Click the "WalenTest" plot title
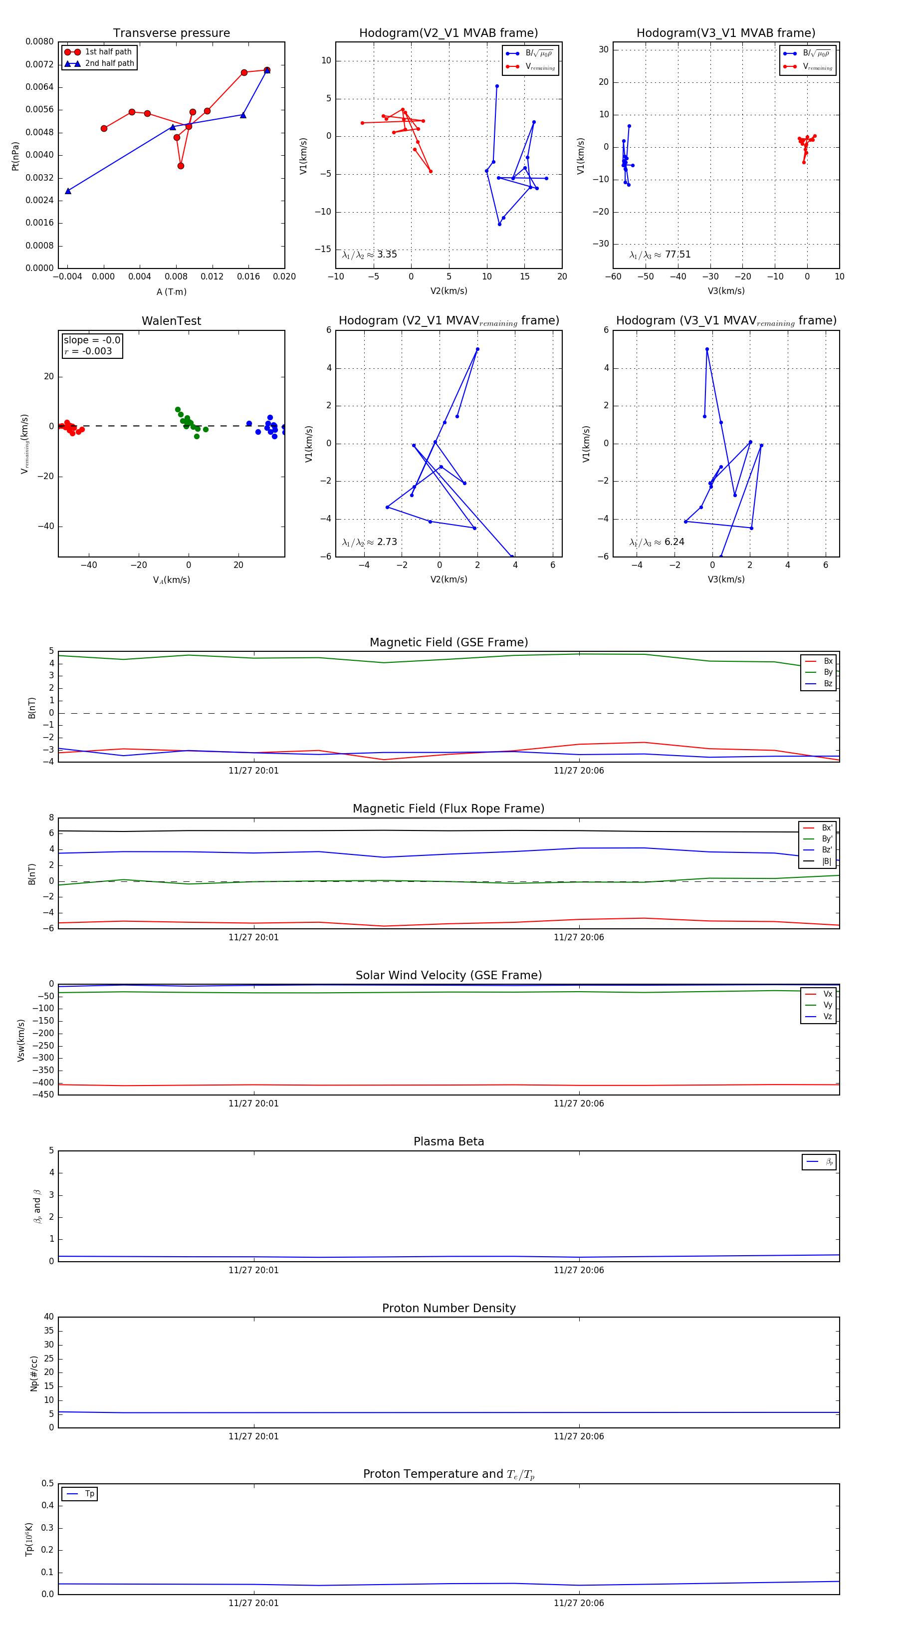 171,321
